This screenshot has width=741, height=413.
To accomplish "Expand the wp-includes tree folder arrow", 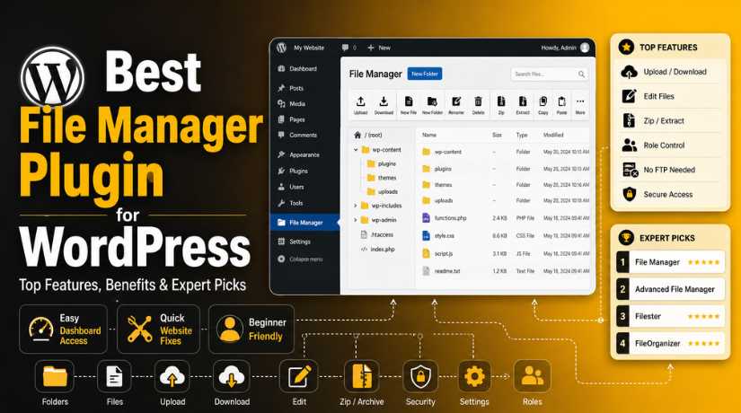I will click(x=356, y=206).
